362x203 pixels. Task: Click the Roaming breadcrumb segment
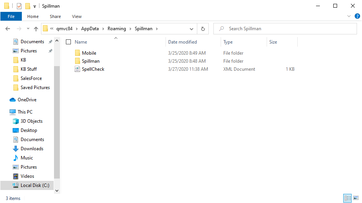pyautogui.click(x=116, y=29)
